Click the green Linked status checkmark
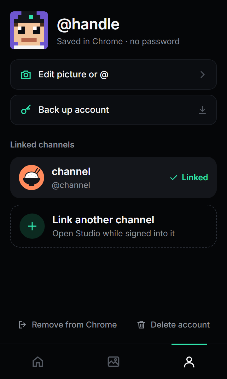This screenshot has height=379, width=227. pyautogui.click(x=173, y=178)
